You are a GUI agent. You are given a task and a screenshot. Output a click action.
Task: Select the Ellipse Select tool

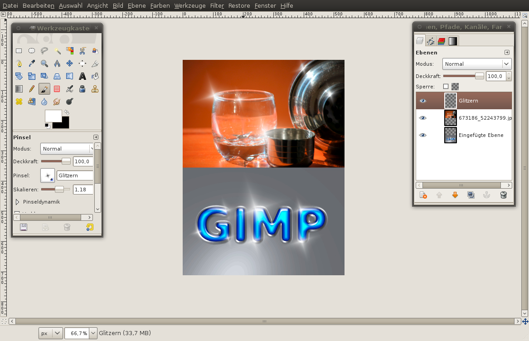point(32,51)
